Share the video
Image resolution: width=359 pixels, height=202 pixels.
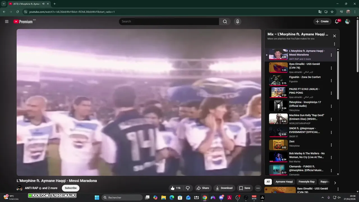click(203, 188)
